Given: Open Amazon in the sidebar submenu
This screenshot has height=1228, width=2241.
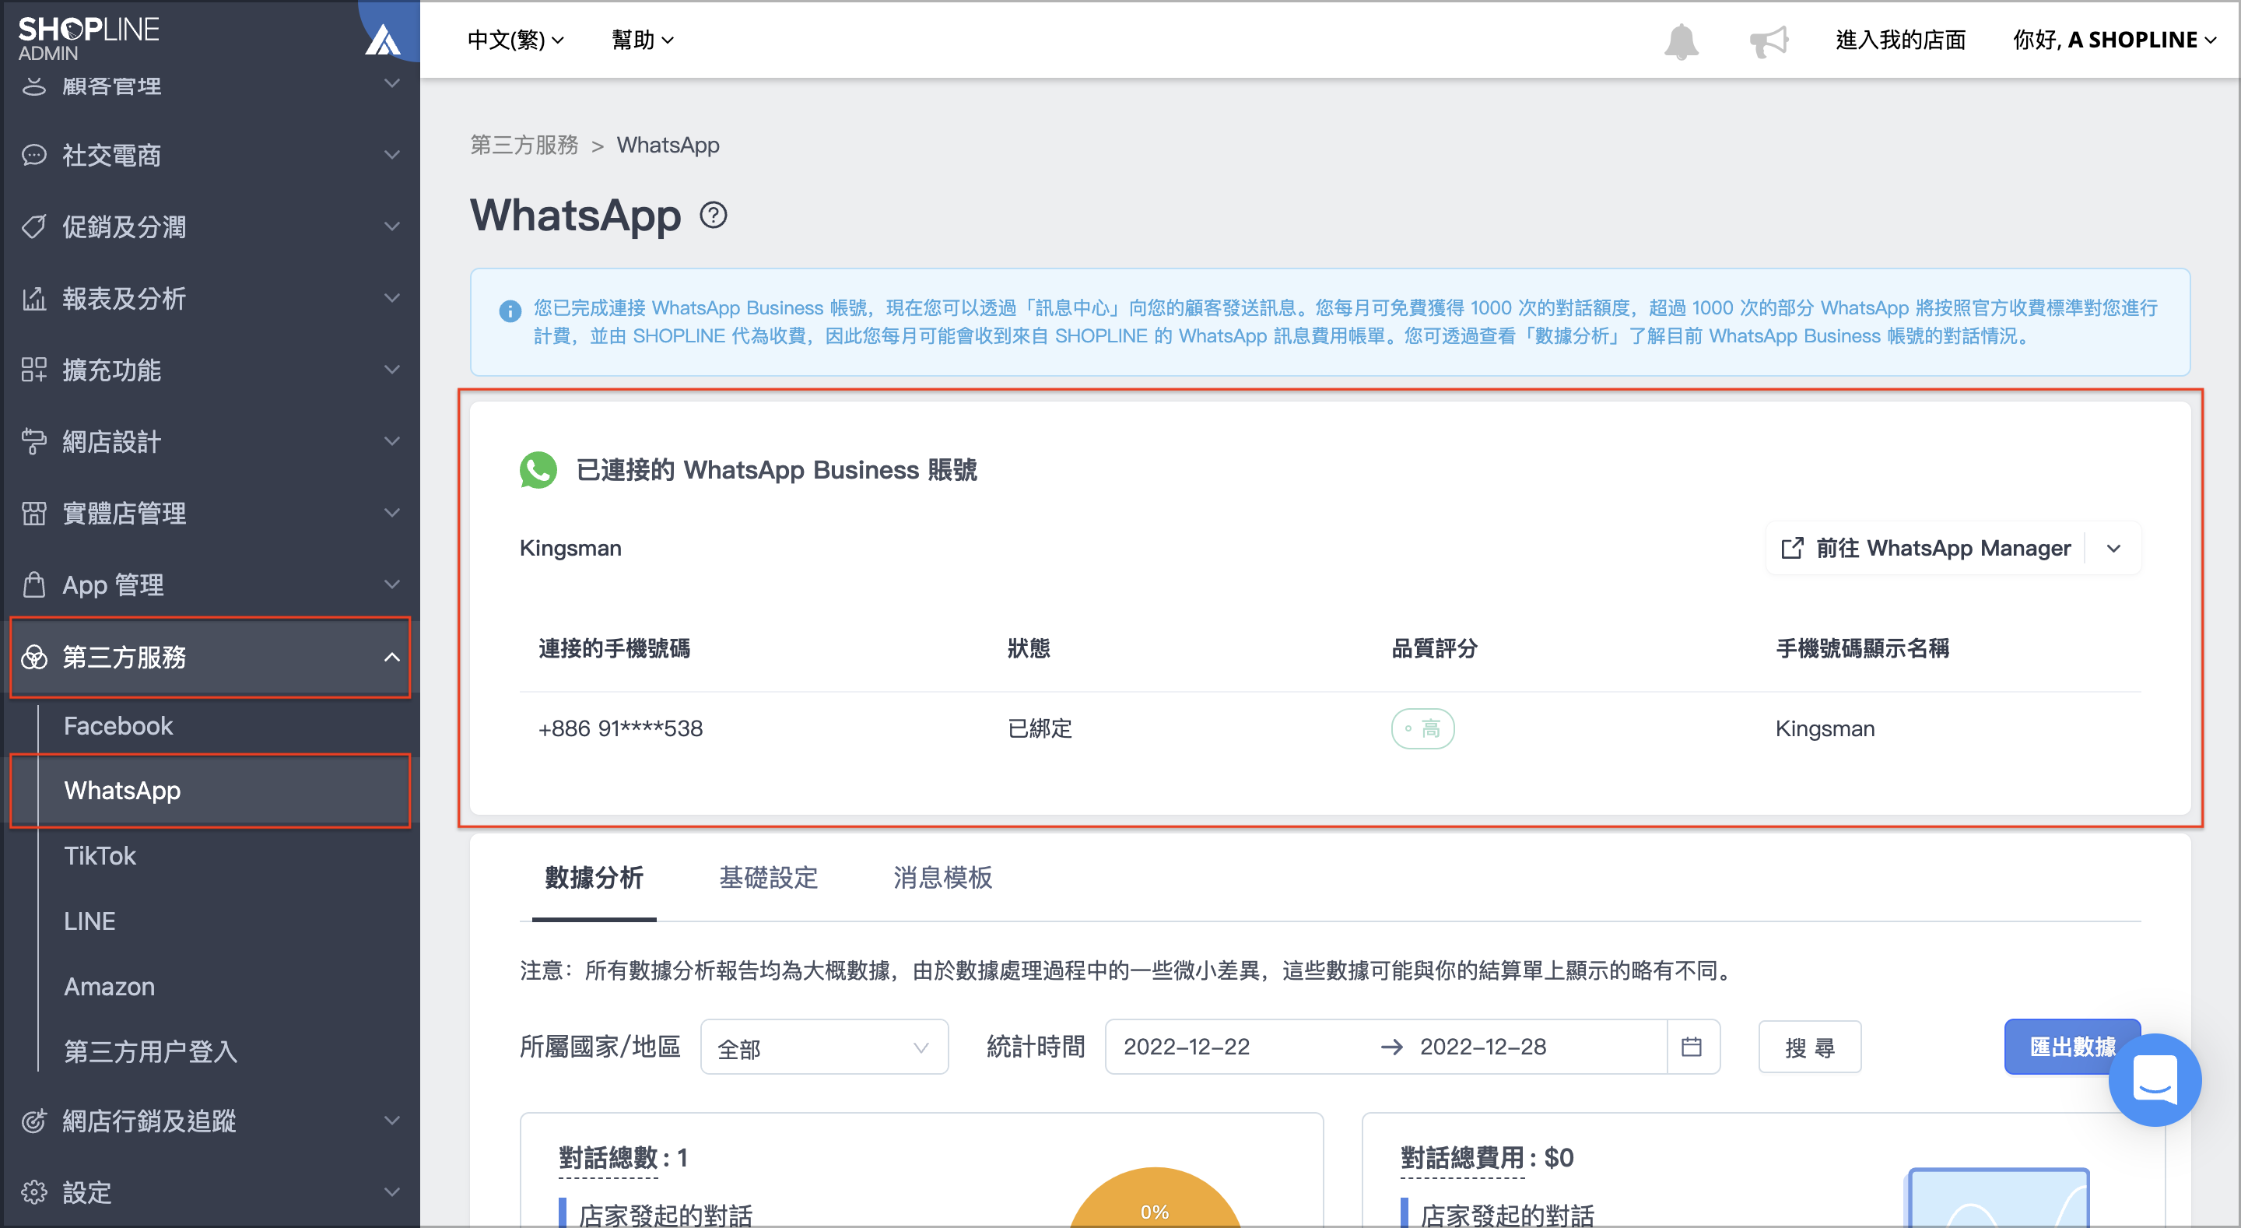Looking at the screenshot, I should click(110, 986).
